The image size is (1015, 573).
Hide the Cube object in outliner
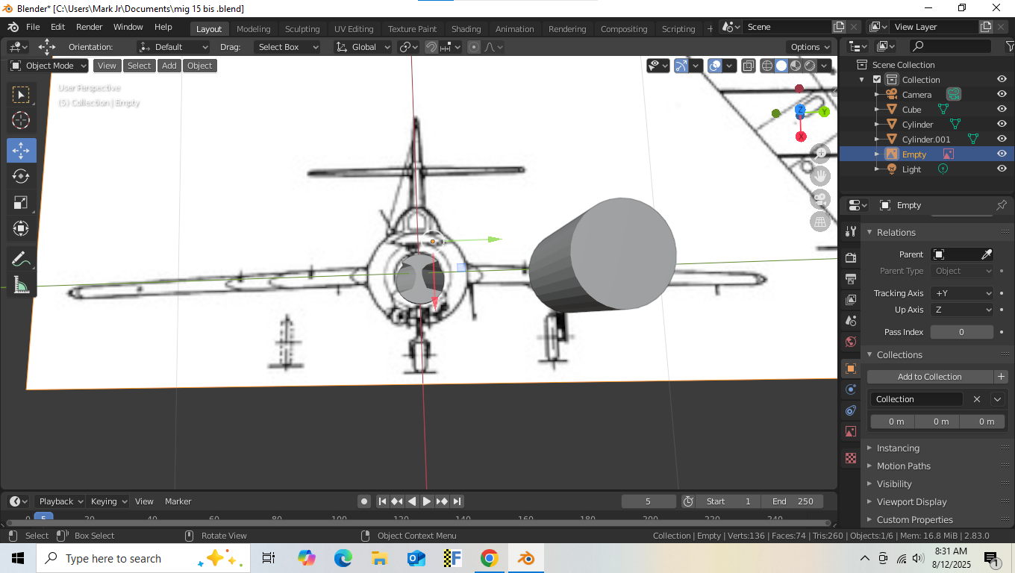[1002, 110]
